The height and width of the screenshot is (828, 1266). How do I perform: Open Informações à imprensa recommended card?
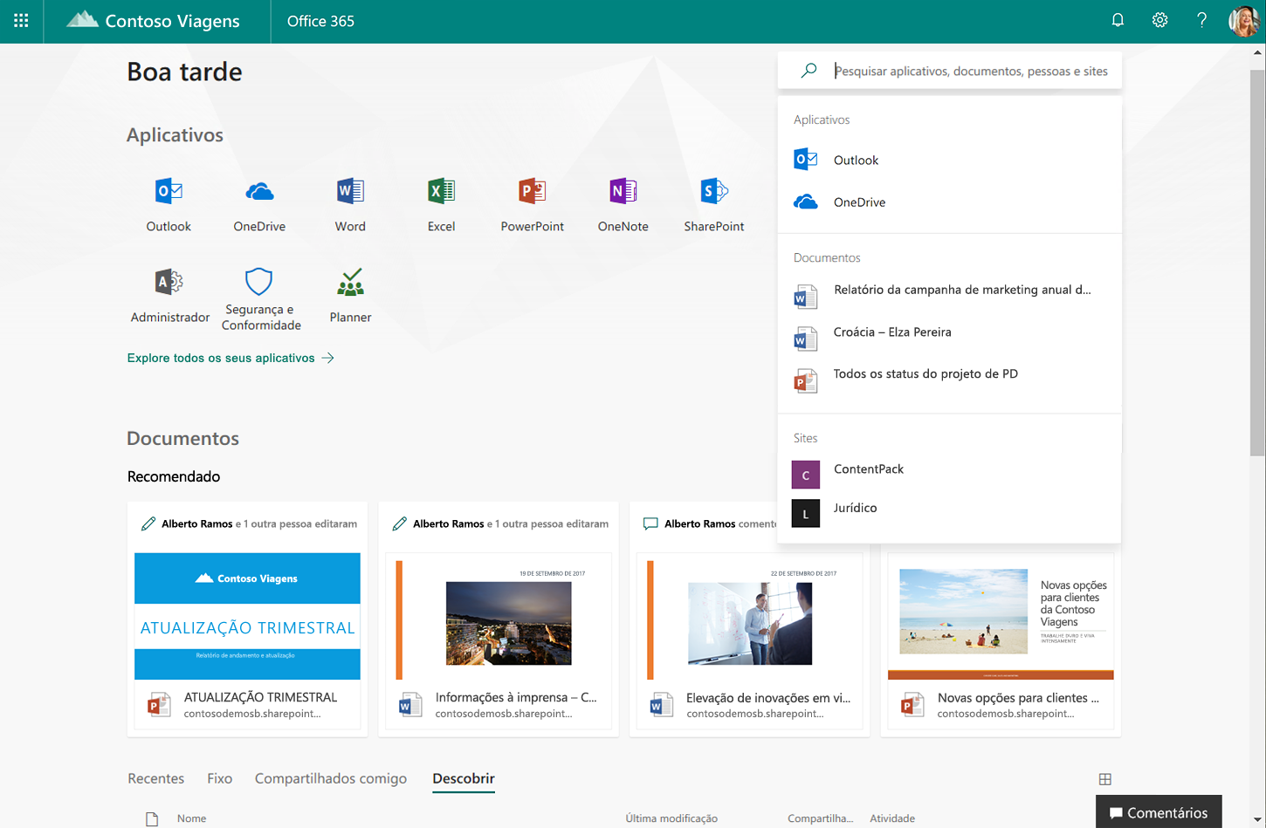(x=499, y=619)
